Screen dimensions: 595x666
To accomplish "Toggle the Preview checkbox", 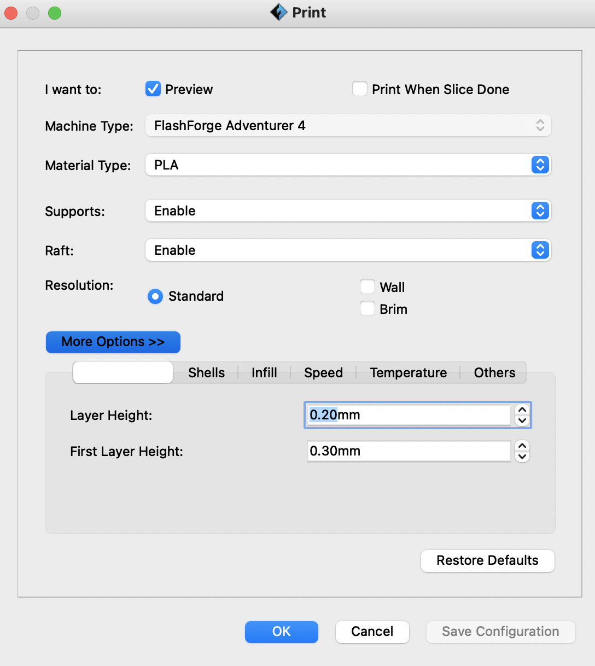I will (x=153, y=89).
